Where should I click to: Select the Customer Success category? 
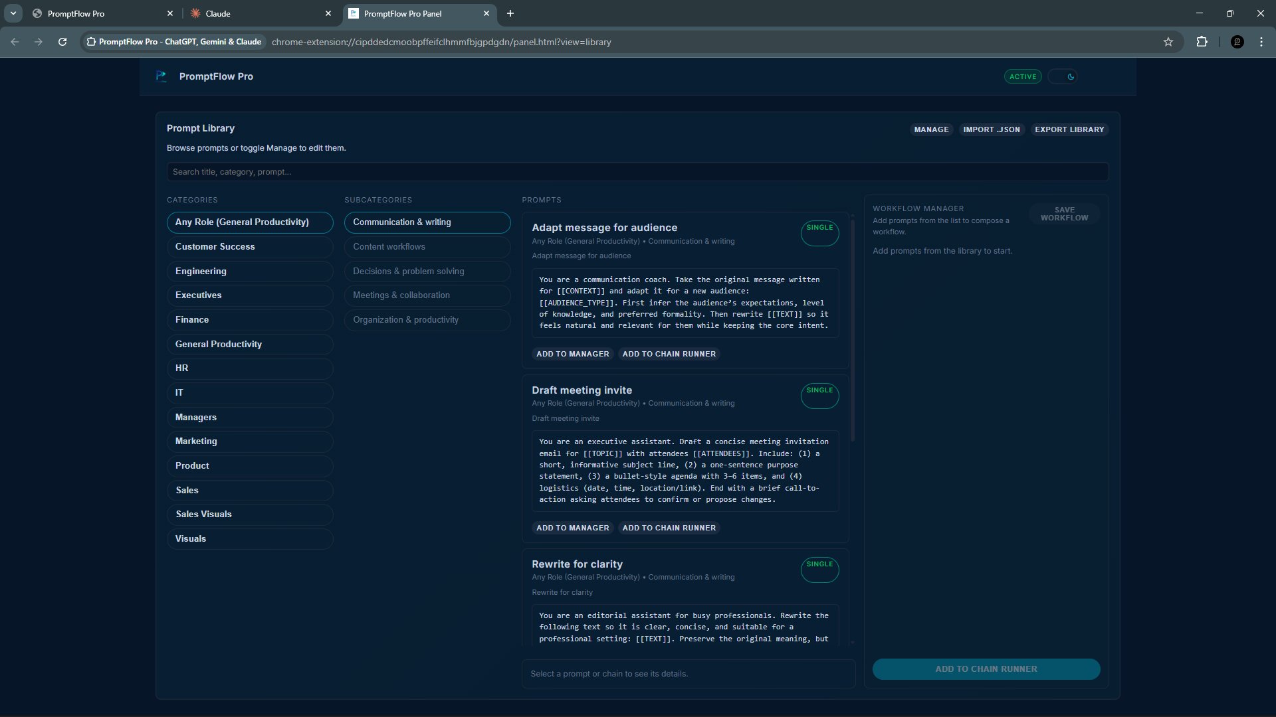[x=250, y=247]
